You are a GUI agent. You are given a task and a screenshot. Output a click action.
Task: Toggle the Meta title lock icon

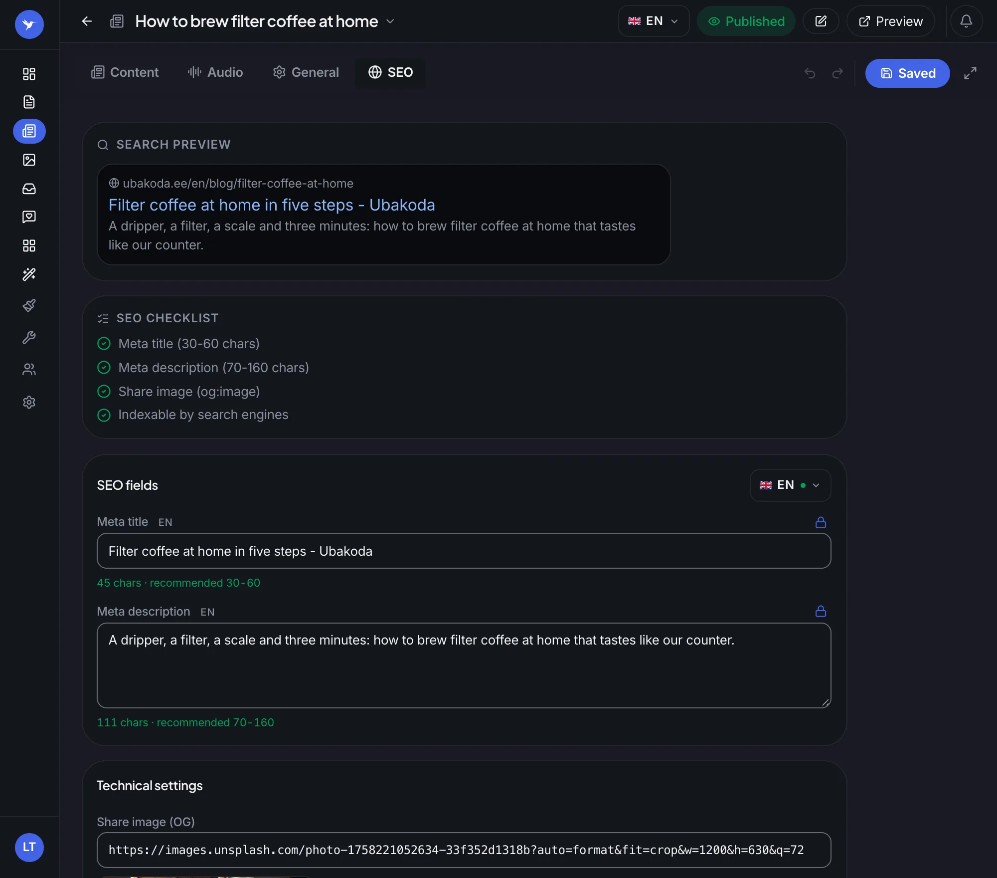(821, 522)
